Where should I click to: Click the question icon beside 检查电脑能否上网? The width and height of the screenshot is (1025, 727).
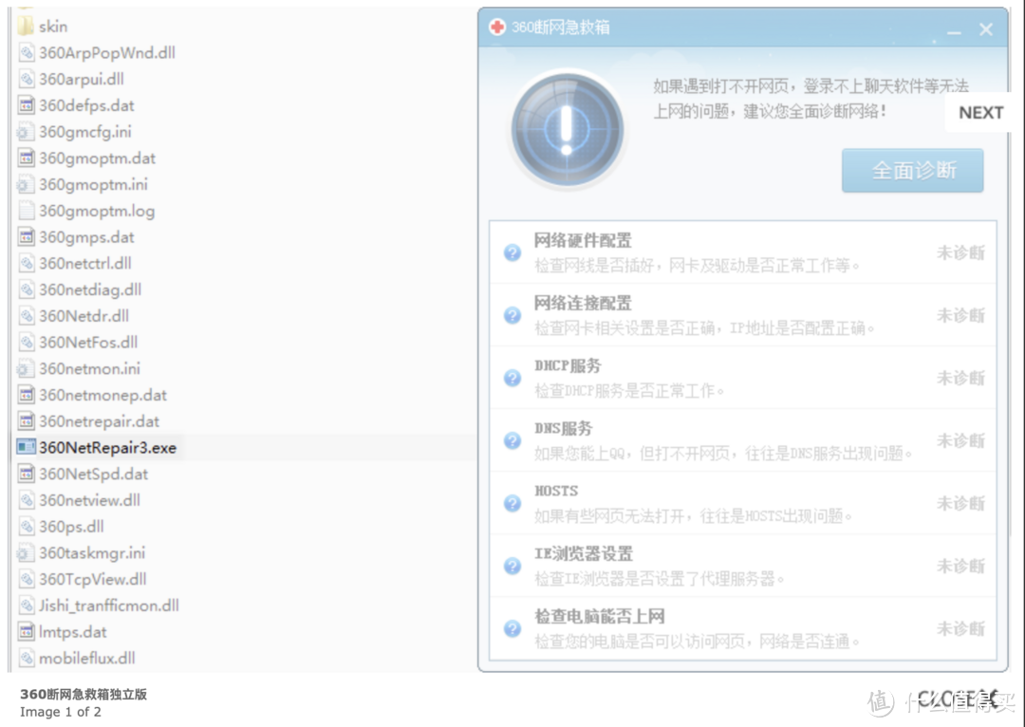(512, 629)
